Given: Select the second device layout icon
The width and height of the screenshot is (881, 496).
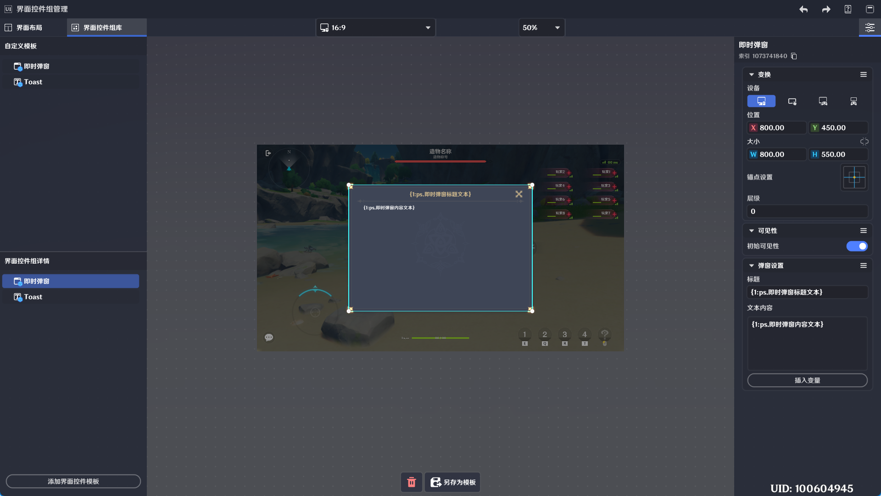Looking at the screenshot, I should click(792, 101).
